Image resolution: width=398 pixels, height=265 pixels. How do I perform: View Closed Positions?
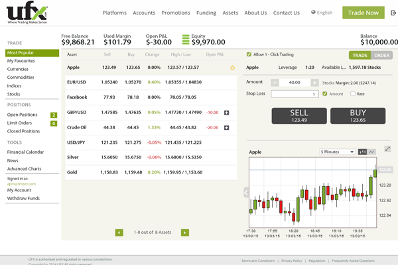coord(24,131)
